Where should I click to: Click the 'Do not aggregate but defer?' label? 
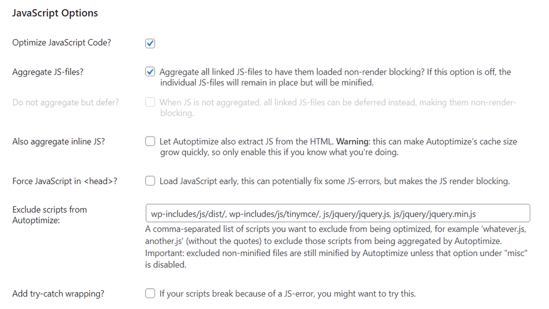[66, 103]
